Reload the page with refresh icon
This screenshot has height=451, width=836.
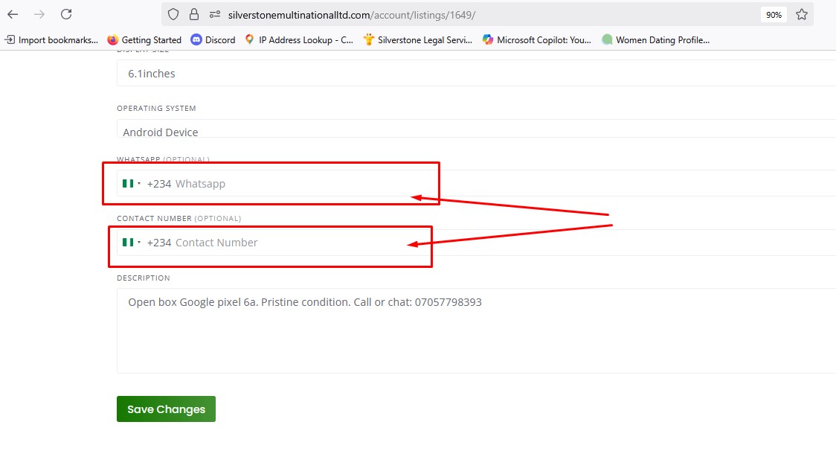point(66,14)
